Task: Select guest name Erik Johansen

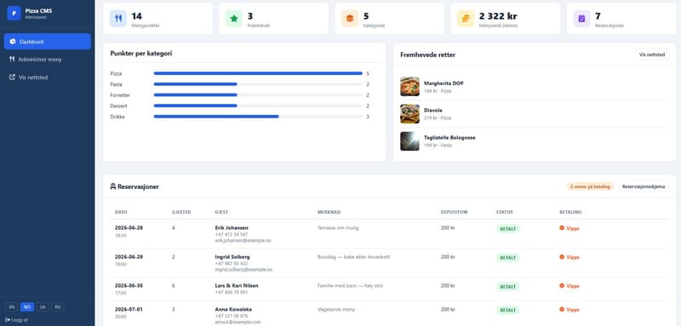Action: (232, 227)
